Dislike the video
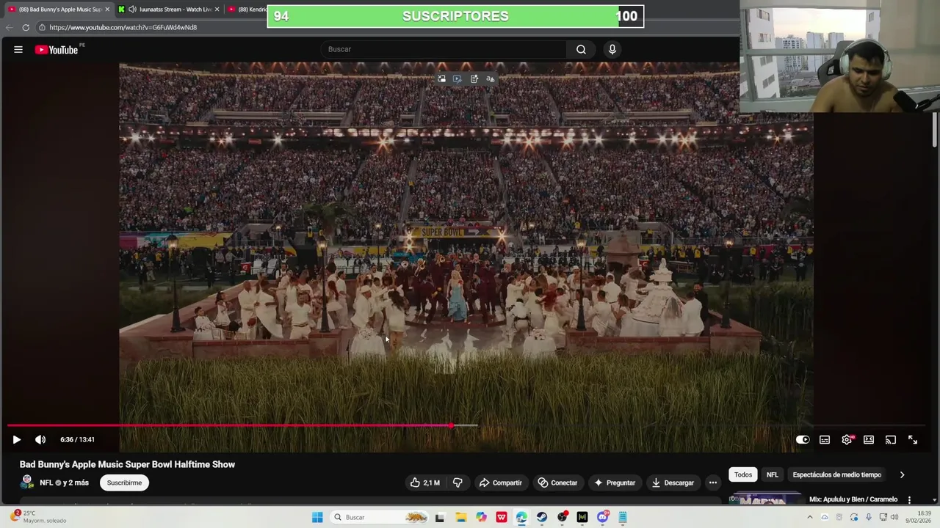 click(x=458, y=483)
